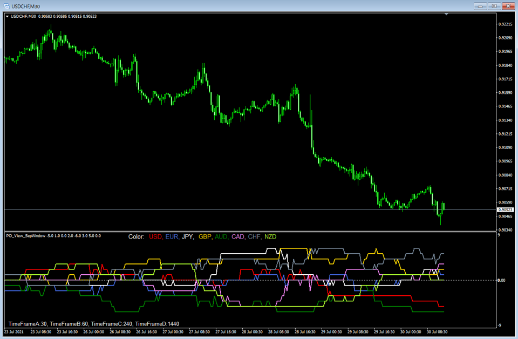Click the 'Color:' legend heading
Image resolution: width=518 pixels, height=339 pixels.
tap(136, 237)
